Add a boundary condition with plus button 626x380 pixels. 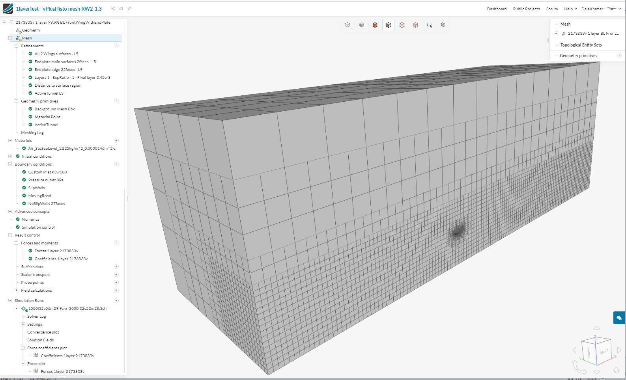[x=116, y=164]
